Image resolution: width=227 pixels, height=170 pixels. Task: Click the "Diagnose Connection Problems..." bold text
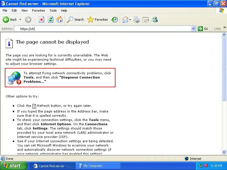pos(62,80)
